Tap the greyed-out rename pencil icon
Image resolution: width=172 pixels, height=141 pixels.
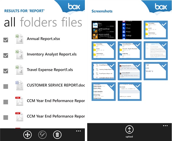click(42, 135)
